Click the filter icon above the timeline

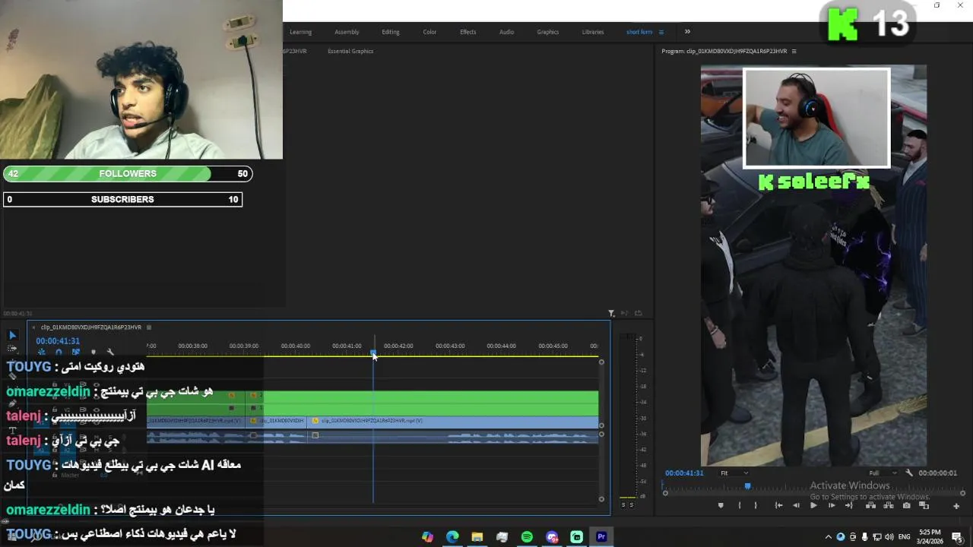point(611,313)
